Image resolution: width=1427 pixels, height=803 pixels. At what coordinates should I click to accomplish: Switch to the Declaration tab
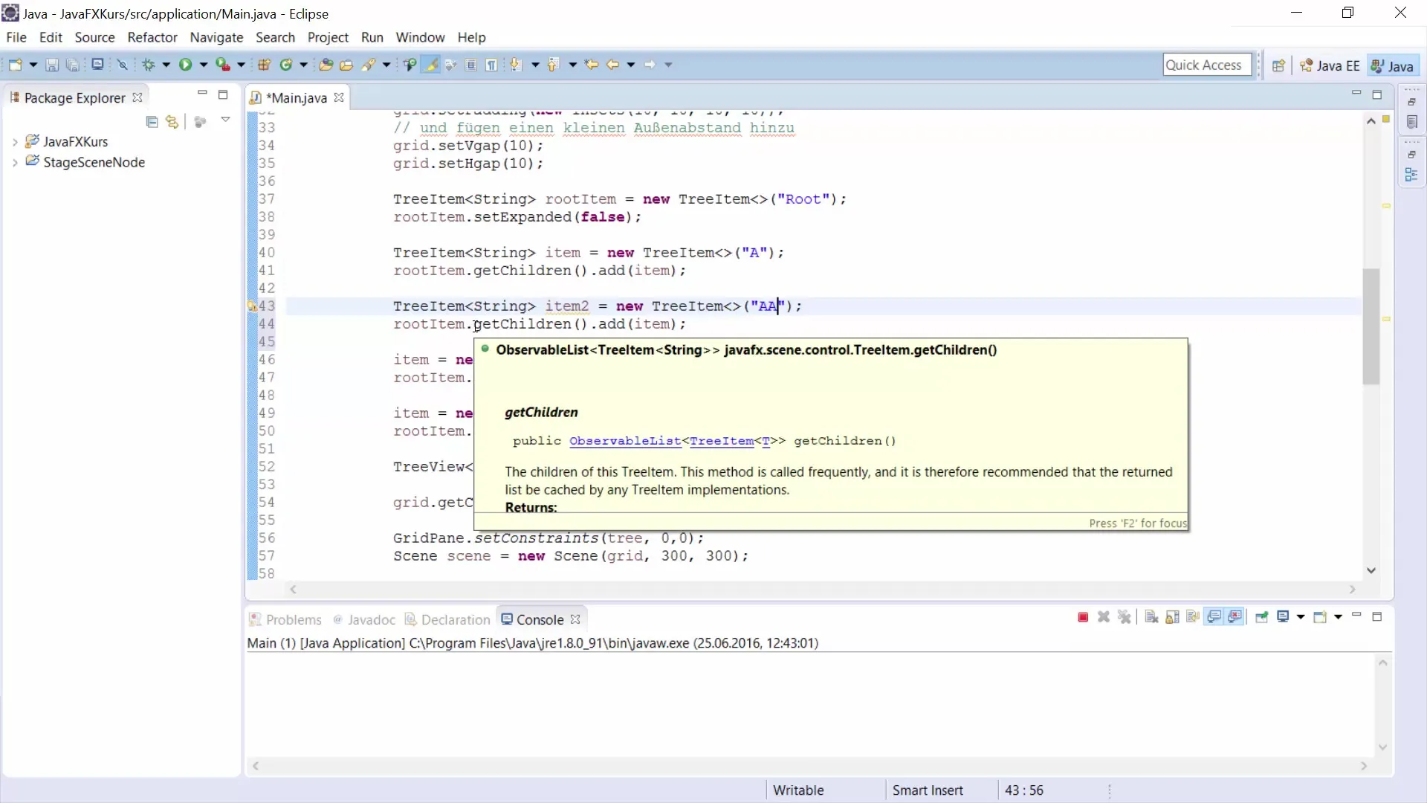tap(447, 619)
